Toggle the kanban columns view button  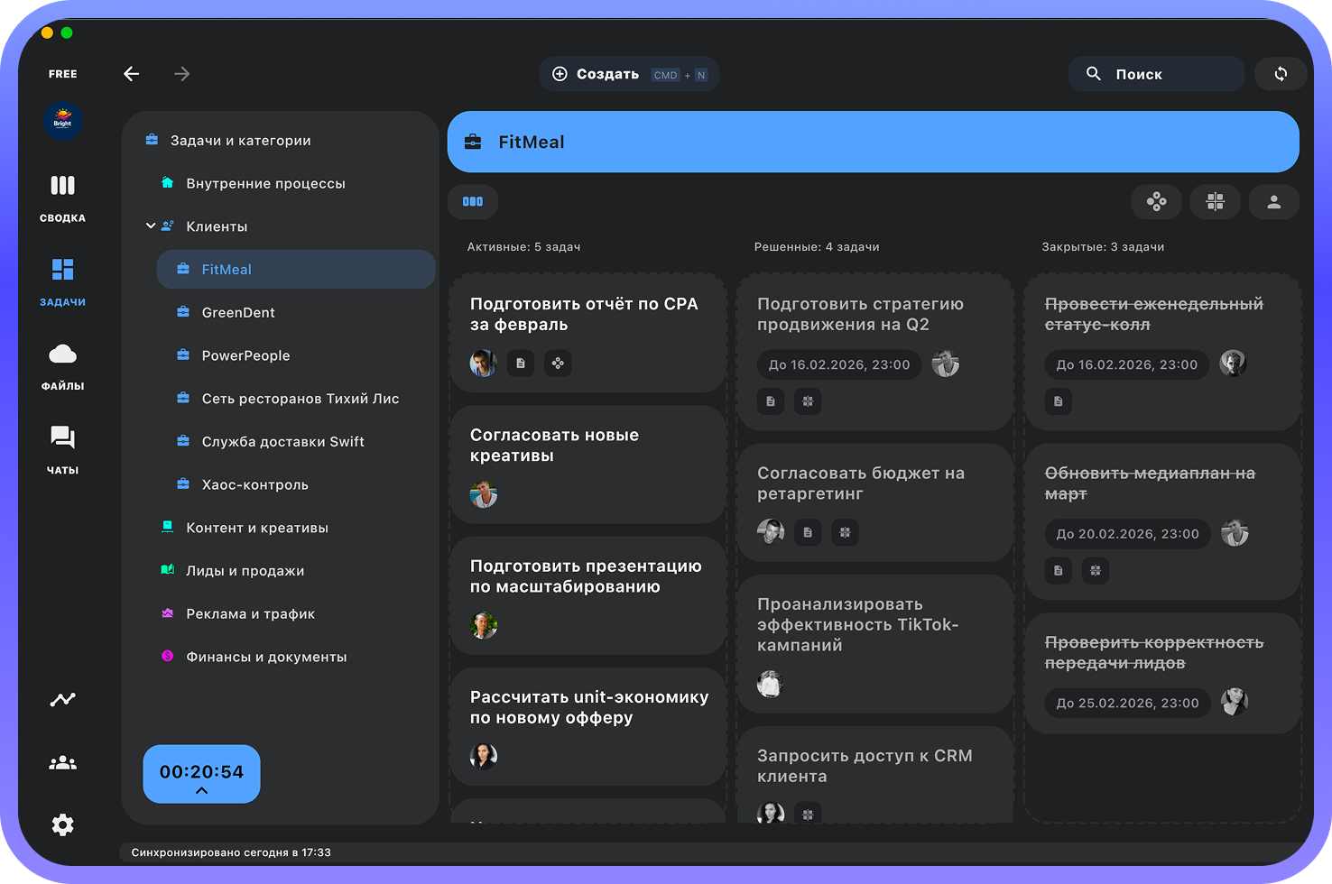pos(473,201)
